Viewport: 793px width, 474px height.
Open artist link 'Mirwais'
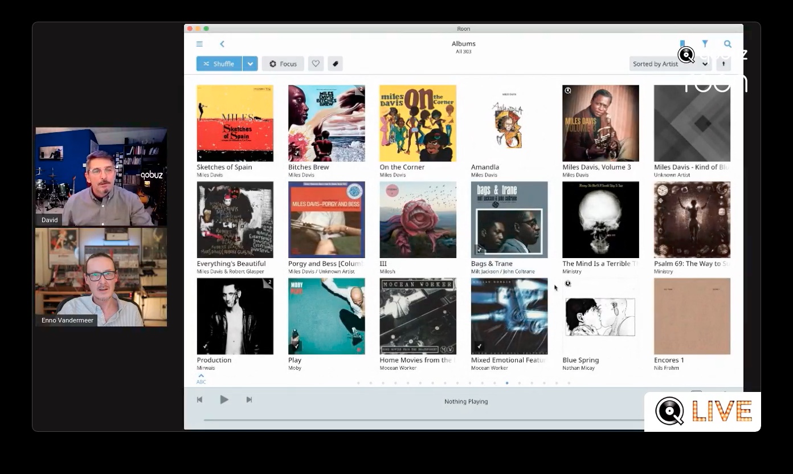206,368
